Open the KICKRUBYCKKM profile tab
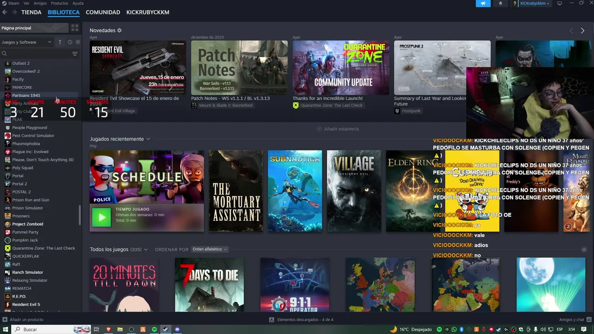This screenshot has width=594, height=334. click(148, 12)
